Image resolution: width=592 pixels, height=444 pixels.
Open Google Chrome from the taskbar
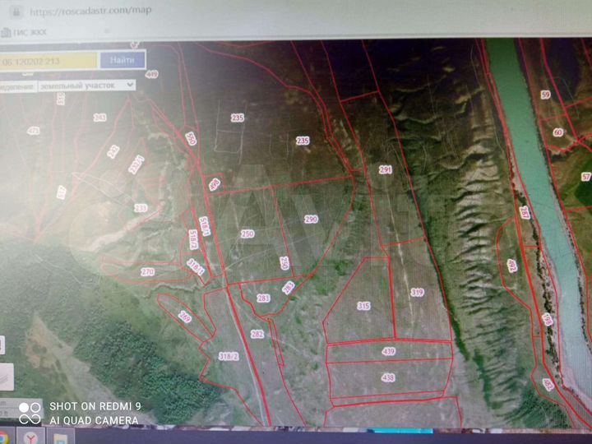click(x=4, y=437)
